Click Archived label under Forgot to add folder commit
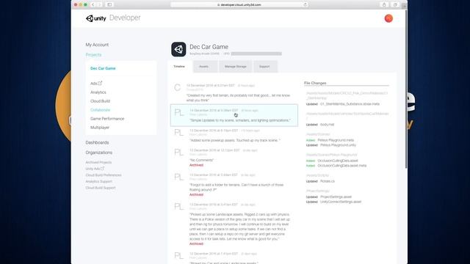 click(196, 195)
